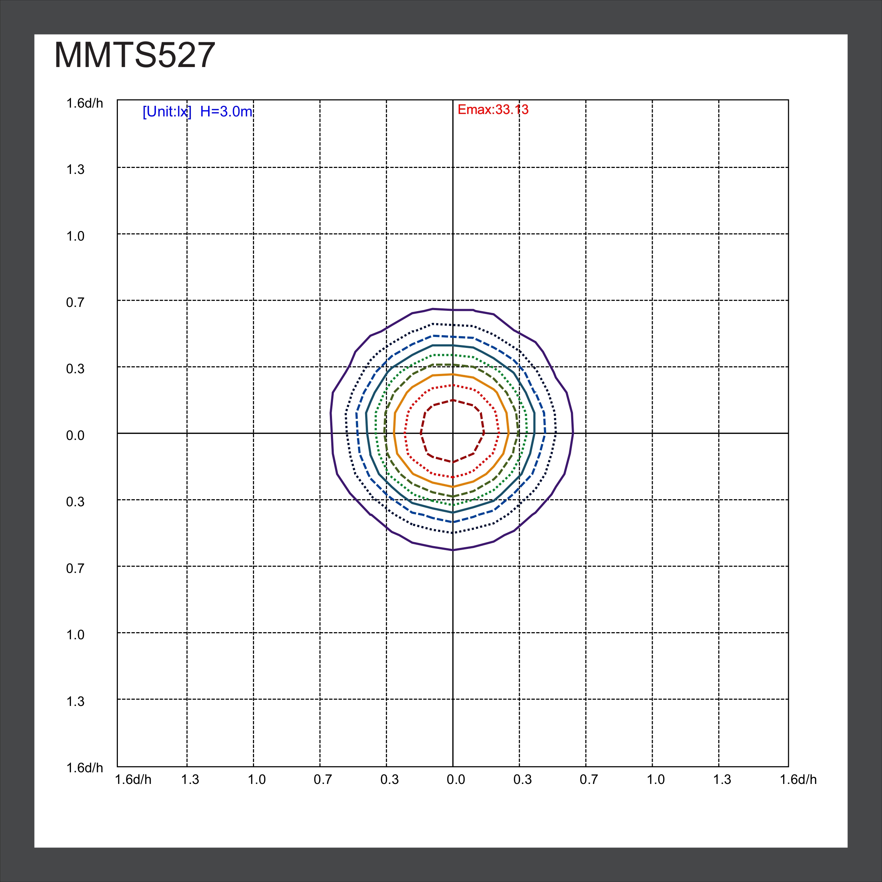Click the MMTS527 title text

pos(135,55)
